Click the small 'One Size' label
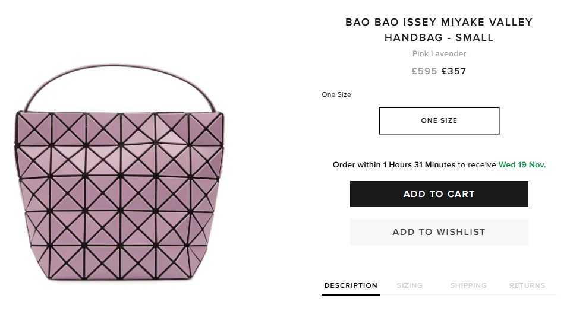The width and height of the screenshot is (570, 311). click(x=336, y=94)
